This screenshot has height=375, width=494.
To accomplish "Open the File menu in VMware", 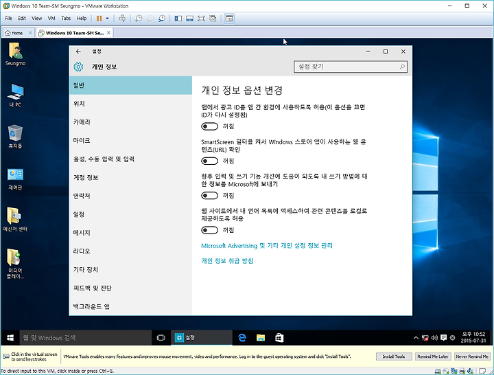I will tap(8, 19).
